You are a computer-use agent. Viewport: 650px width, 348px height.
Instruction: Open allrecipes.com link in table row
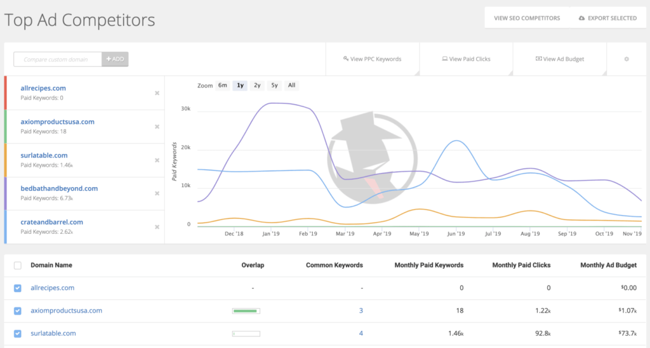click(x=53, y=288)
